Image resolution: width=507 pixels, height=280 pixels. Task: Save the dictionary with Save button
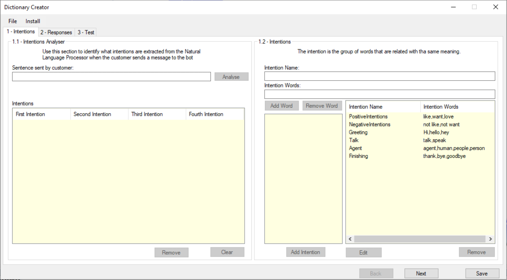482,274
